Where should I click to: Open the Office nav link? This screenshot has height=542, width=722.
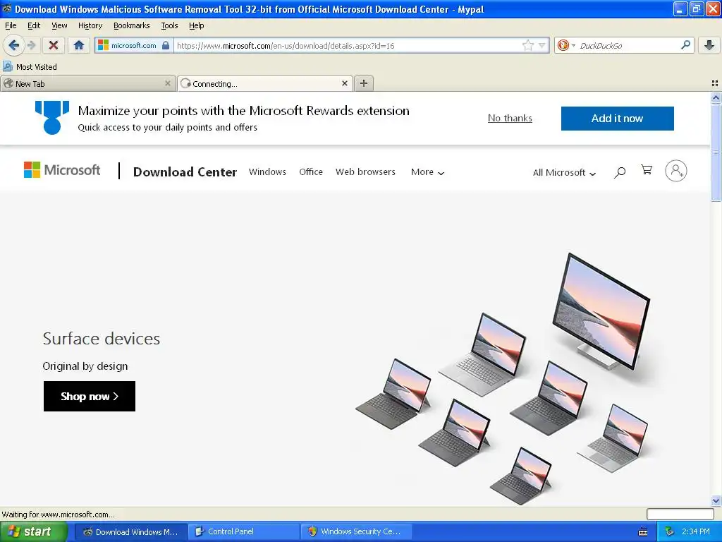[x=311, y=172]
